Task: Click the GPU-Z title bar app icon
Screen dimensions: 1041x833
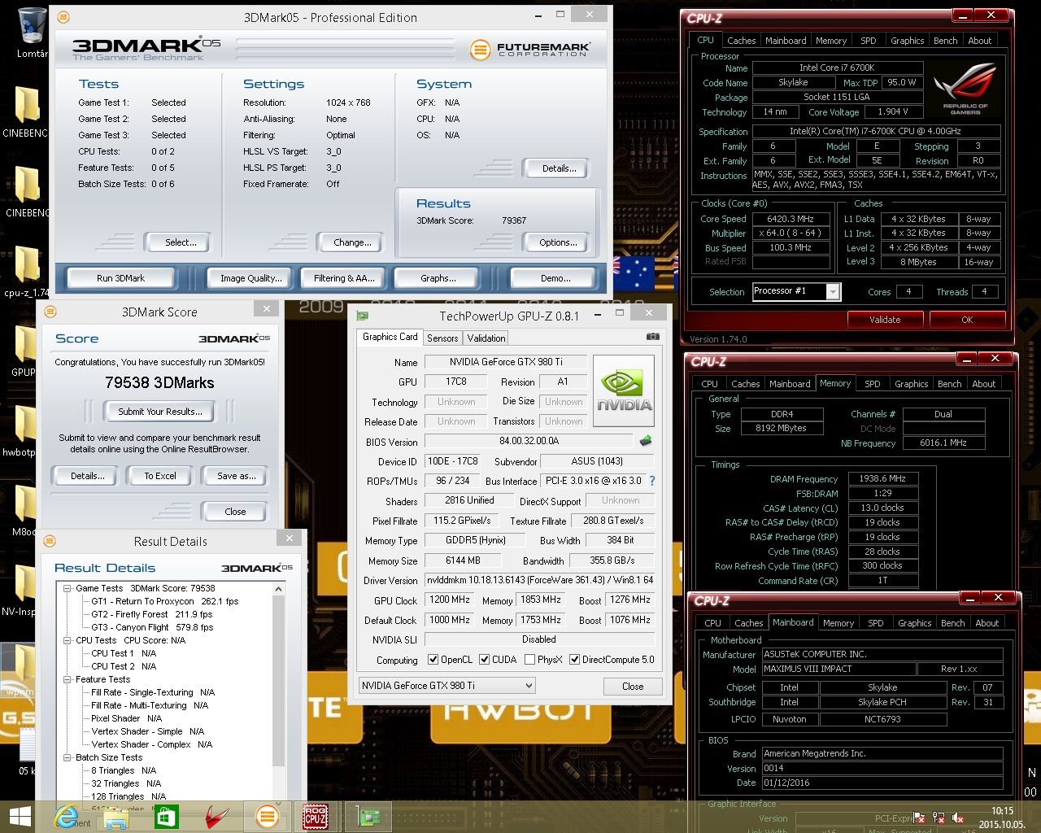Action: click(363, 316)
